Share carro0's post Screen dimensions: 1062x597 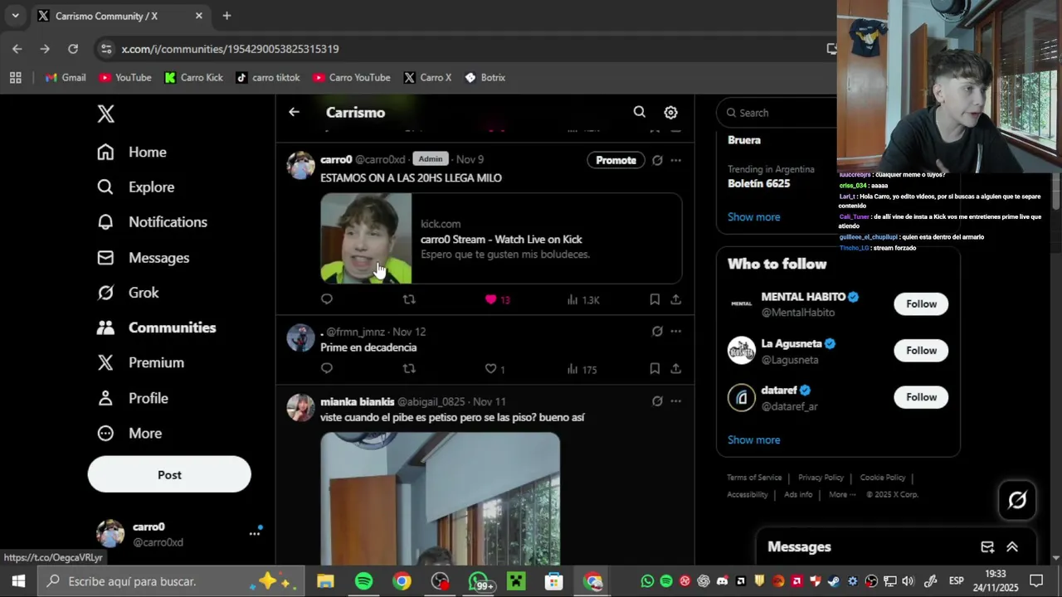(x=675, y=299)
